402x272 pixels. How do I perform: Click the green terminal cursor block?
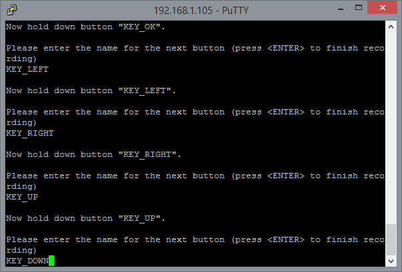tap(51, 261)
